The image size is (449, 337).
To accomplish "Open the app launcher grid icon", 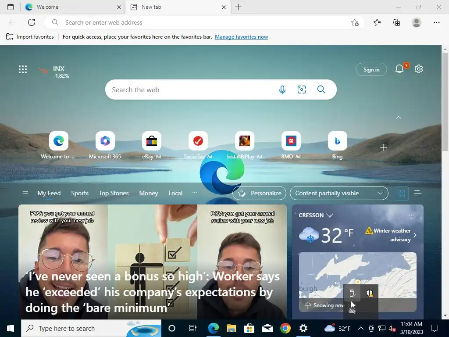I will (x=23, y=69).
